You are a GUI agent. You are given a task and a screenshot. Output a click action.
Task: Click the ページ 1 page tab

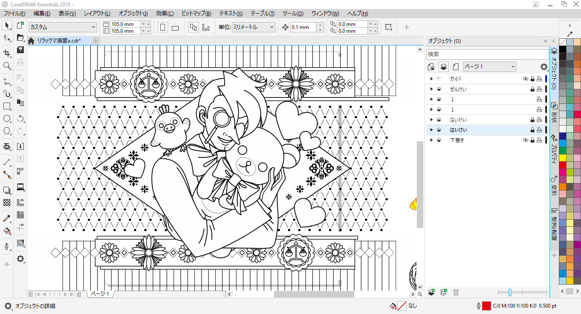click(x=100, y=294)
